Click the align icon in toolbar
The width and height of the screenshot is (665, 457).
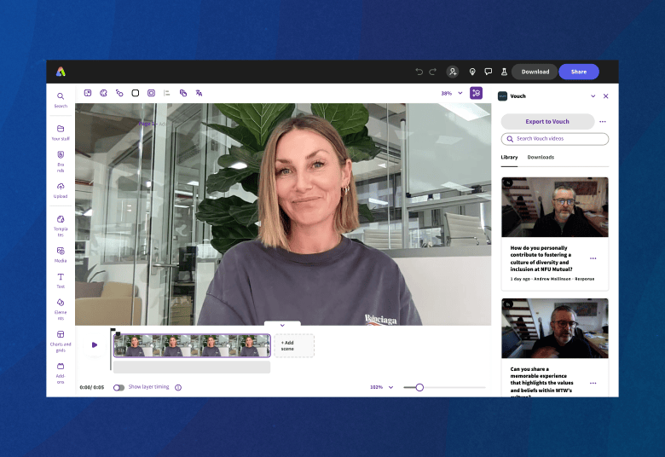click(x=167, y=93)
